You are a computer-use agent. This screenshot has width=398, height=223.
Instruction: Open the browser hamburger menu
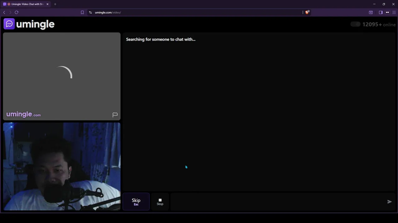click(394, 12)
